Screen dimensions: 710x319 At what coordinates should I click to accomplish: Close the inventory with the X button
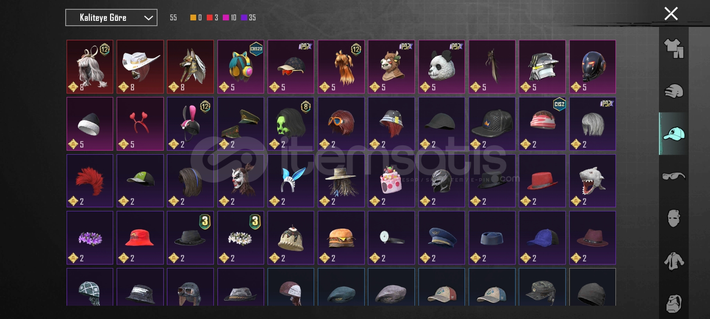(671, 14)
